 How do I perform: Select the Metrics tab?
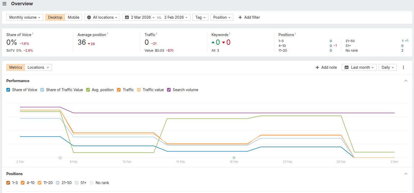[x=16, y=67]
